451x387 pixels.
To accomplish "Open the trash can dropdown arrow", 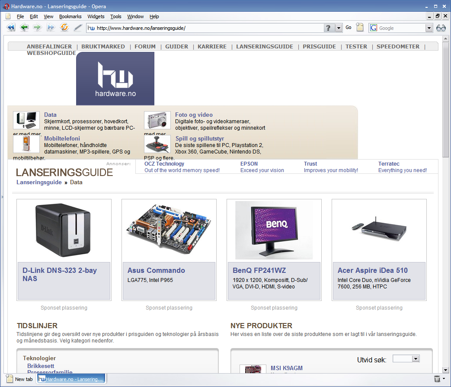I will (x=444, y=379).
